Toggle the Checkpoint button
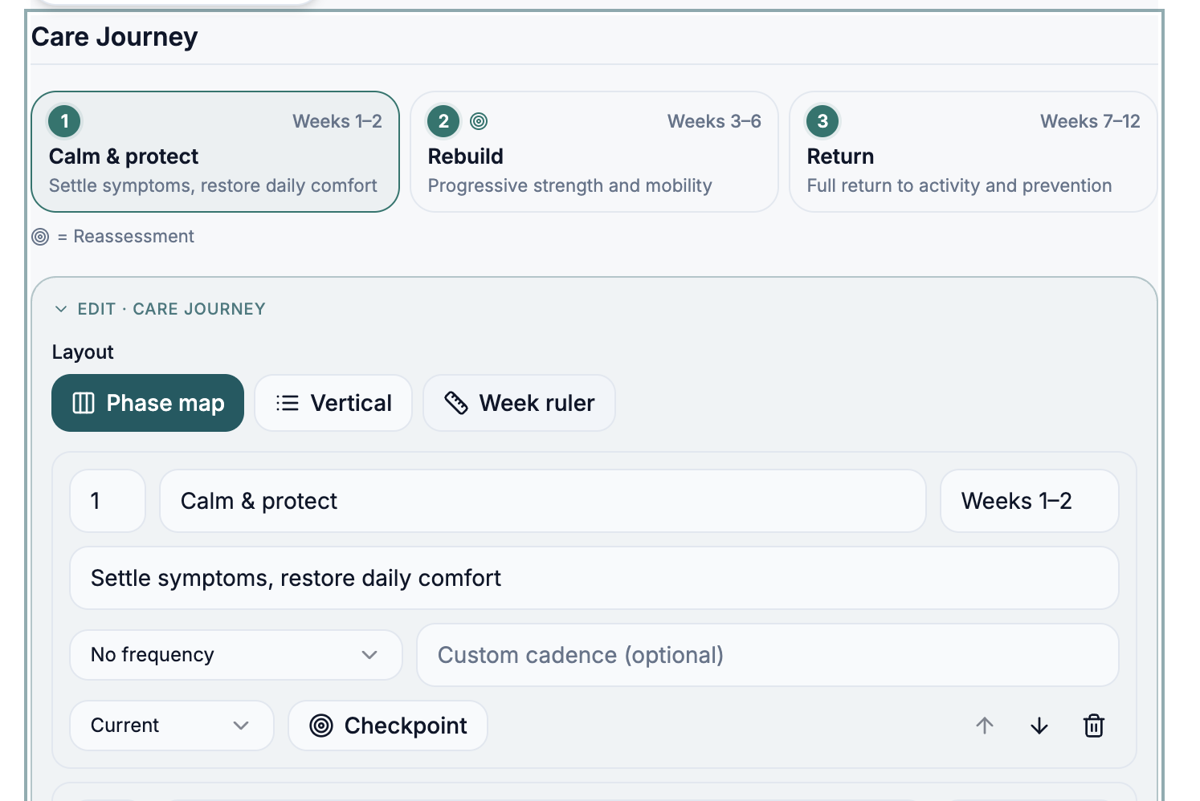The width and height of the screenshot is (1200, 801). [388, 726]
